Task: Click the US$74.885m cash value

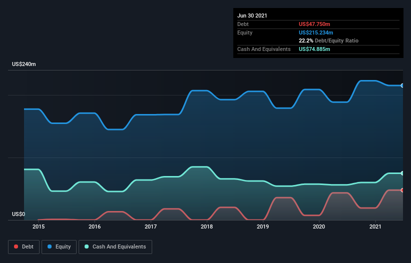Action: [x=314, y=49]
